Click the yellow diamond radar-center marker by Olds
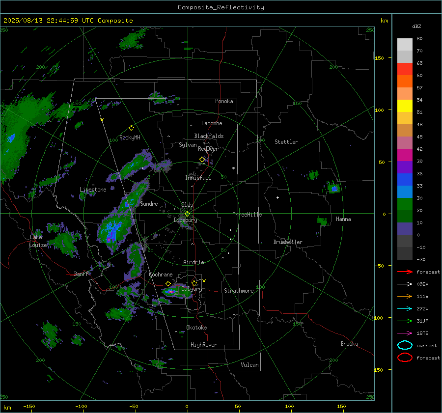 click(187, 214)
